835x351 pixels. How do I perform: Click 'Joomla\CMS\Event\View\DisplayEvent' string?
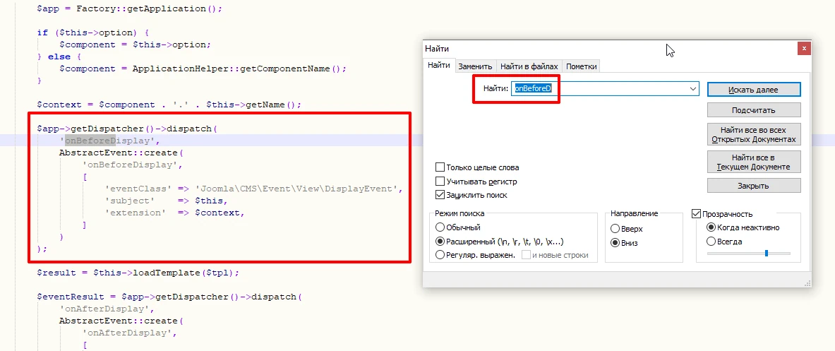coord(297,189)
